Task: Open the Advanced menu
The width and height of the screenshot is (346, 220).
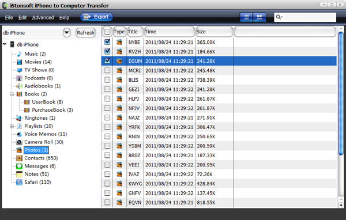Action: tap(43, 18)
